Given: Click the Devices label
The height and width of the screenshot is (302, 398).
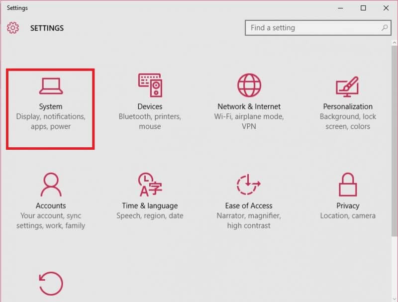Looking at the screenshot, I should pos(150,106).
